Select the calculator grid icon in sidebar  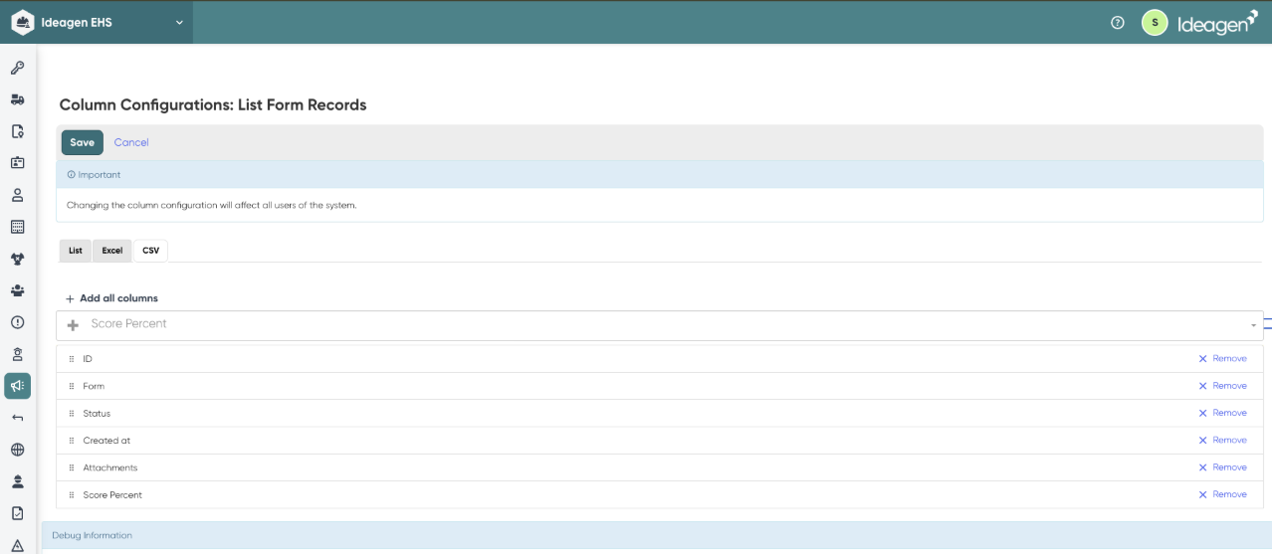click(x=17, y=227)
